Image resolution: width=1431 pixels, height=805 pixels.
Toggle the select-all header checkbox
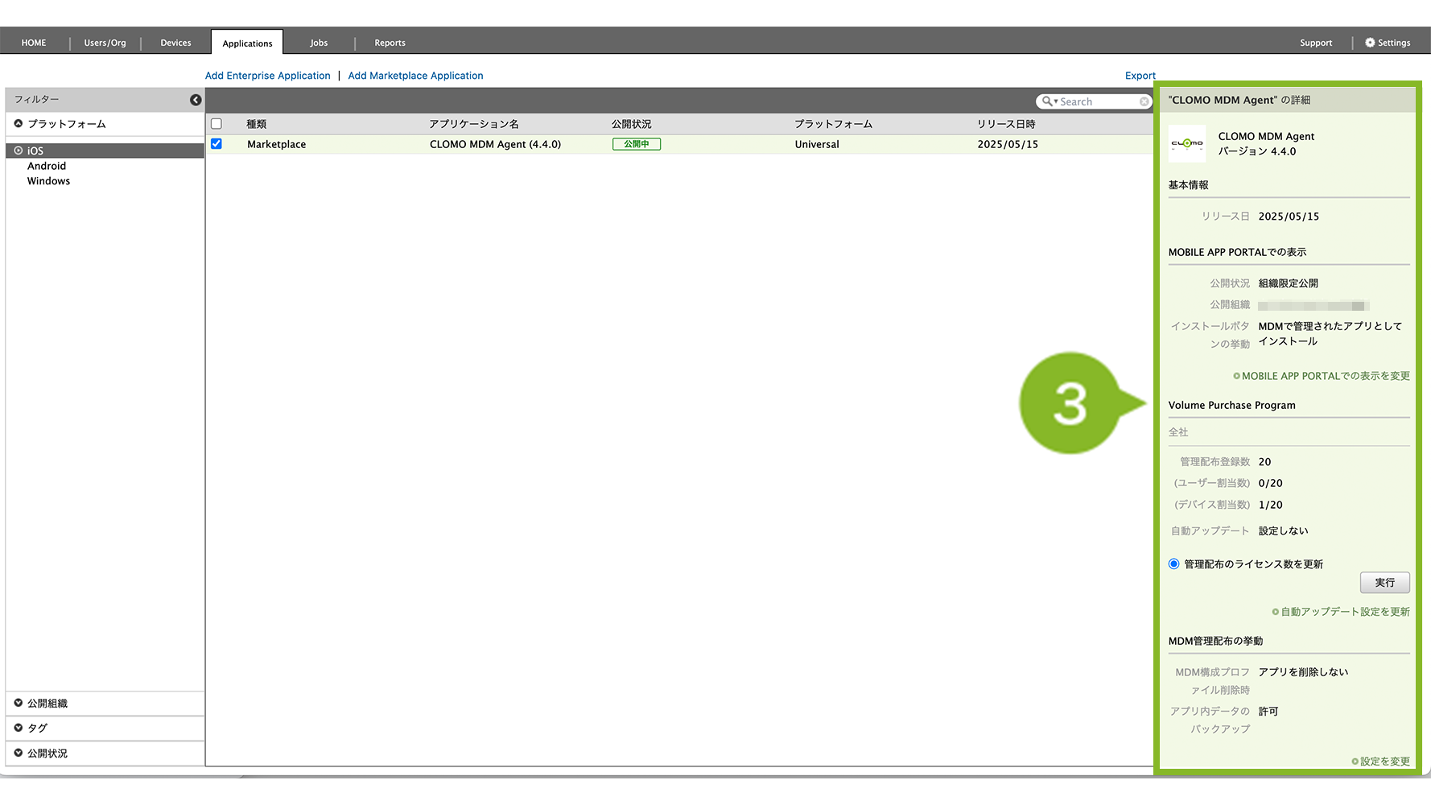click(x=217, y=124)
